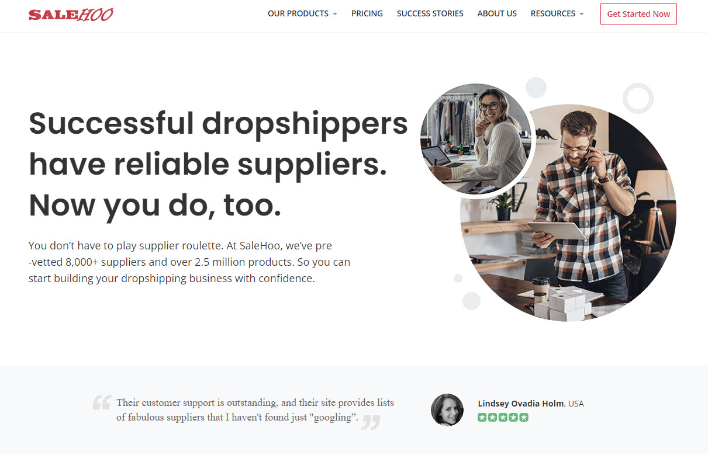This screenshot has height=462, width=708.
Task: Visit the About Us page
Action: (x=497, y=13)
